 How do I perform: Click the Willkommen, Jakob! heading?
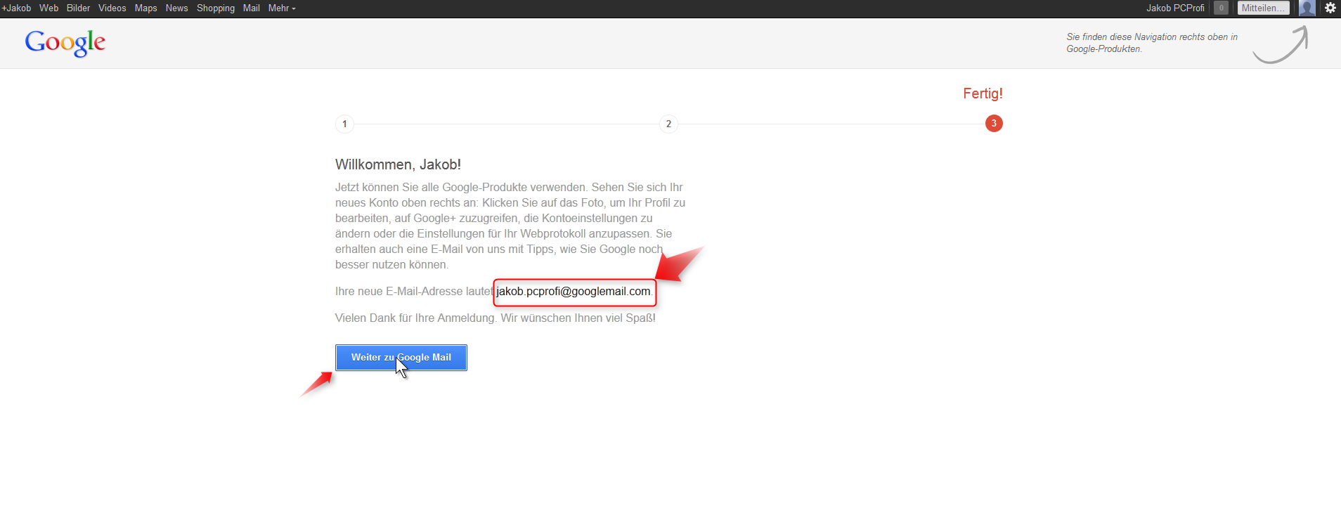(398, 164)
